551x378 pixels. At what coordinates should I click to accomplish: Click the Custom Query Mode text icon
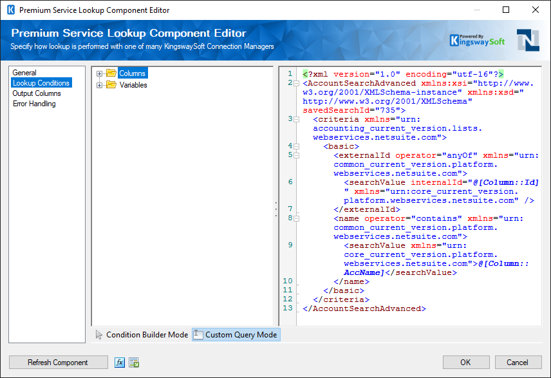(198, 335)
